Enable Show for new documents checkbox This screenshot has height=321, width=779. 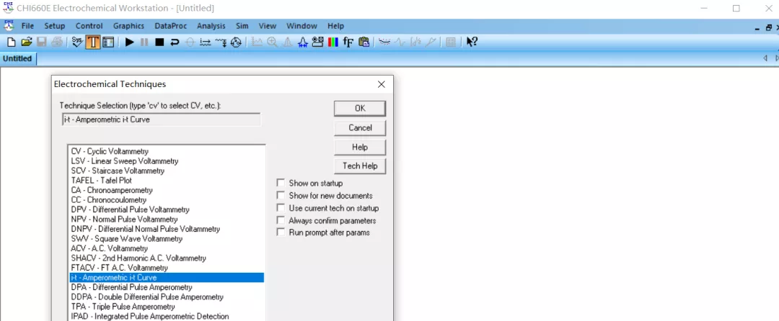tap(281, 196)
